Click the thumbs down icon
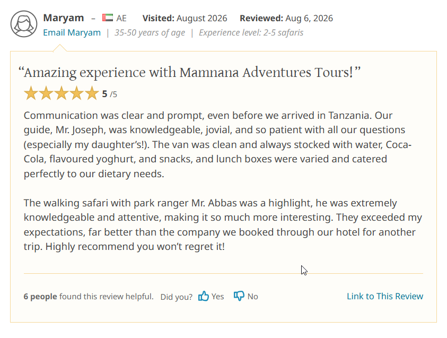The width and height of the screenshot is (447, 338). pos(239,296)
